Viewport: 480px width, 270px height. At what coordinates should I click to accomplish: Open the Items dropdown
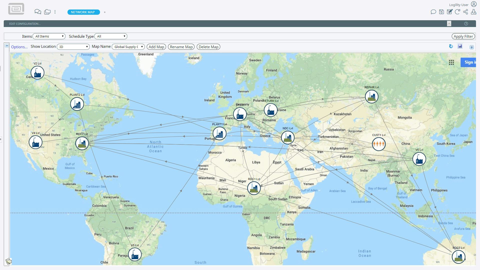(49, 36)
